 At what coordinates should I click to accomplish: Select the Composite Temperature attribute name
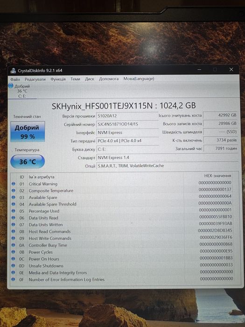click(x=51, y=191)
